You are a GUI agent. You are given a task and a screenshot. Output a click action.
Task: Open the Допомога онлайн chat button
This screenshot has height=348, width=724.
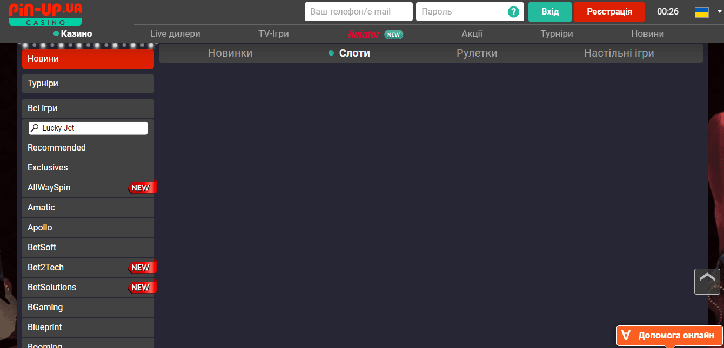tap(669, 336)
